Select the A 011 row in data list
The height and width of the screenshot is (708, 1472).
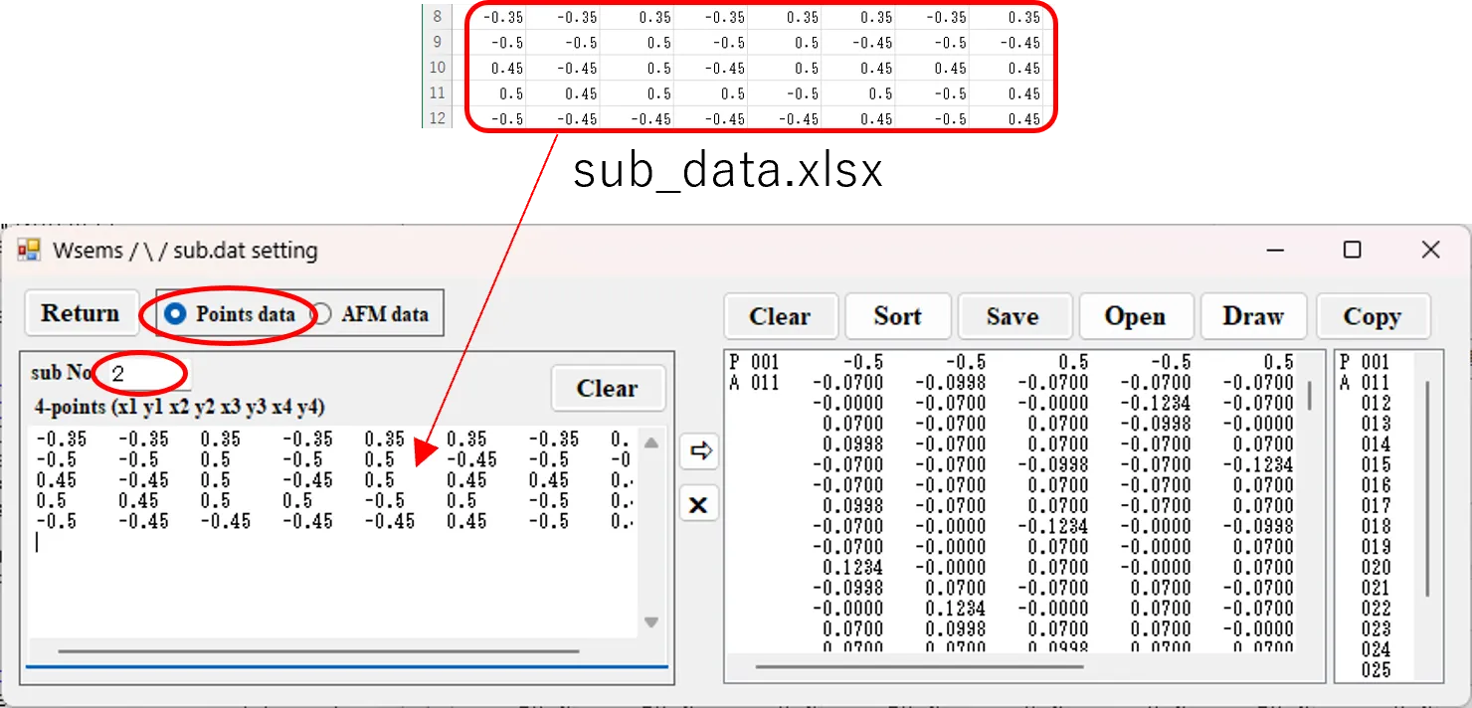coord(1013,382)
